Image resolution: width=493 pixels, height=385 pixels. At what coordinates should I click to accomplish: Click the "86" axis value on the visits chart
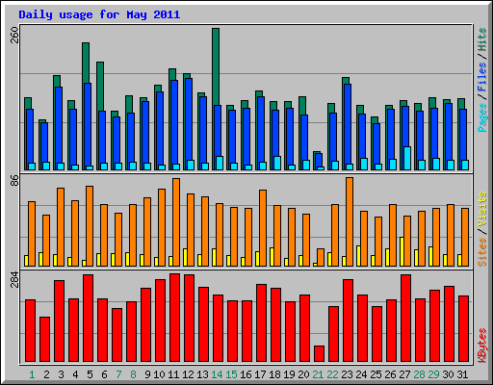coord(14,180)
